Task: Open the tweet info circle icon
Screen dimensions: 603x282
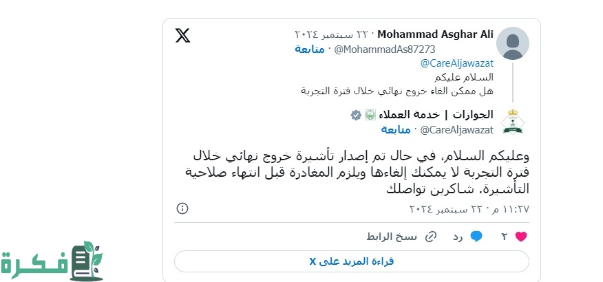Action: 182,208
